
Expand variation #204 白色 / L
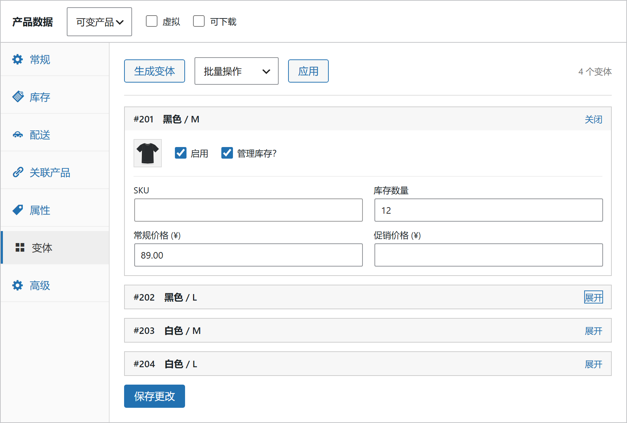[x=593, y=364]
